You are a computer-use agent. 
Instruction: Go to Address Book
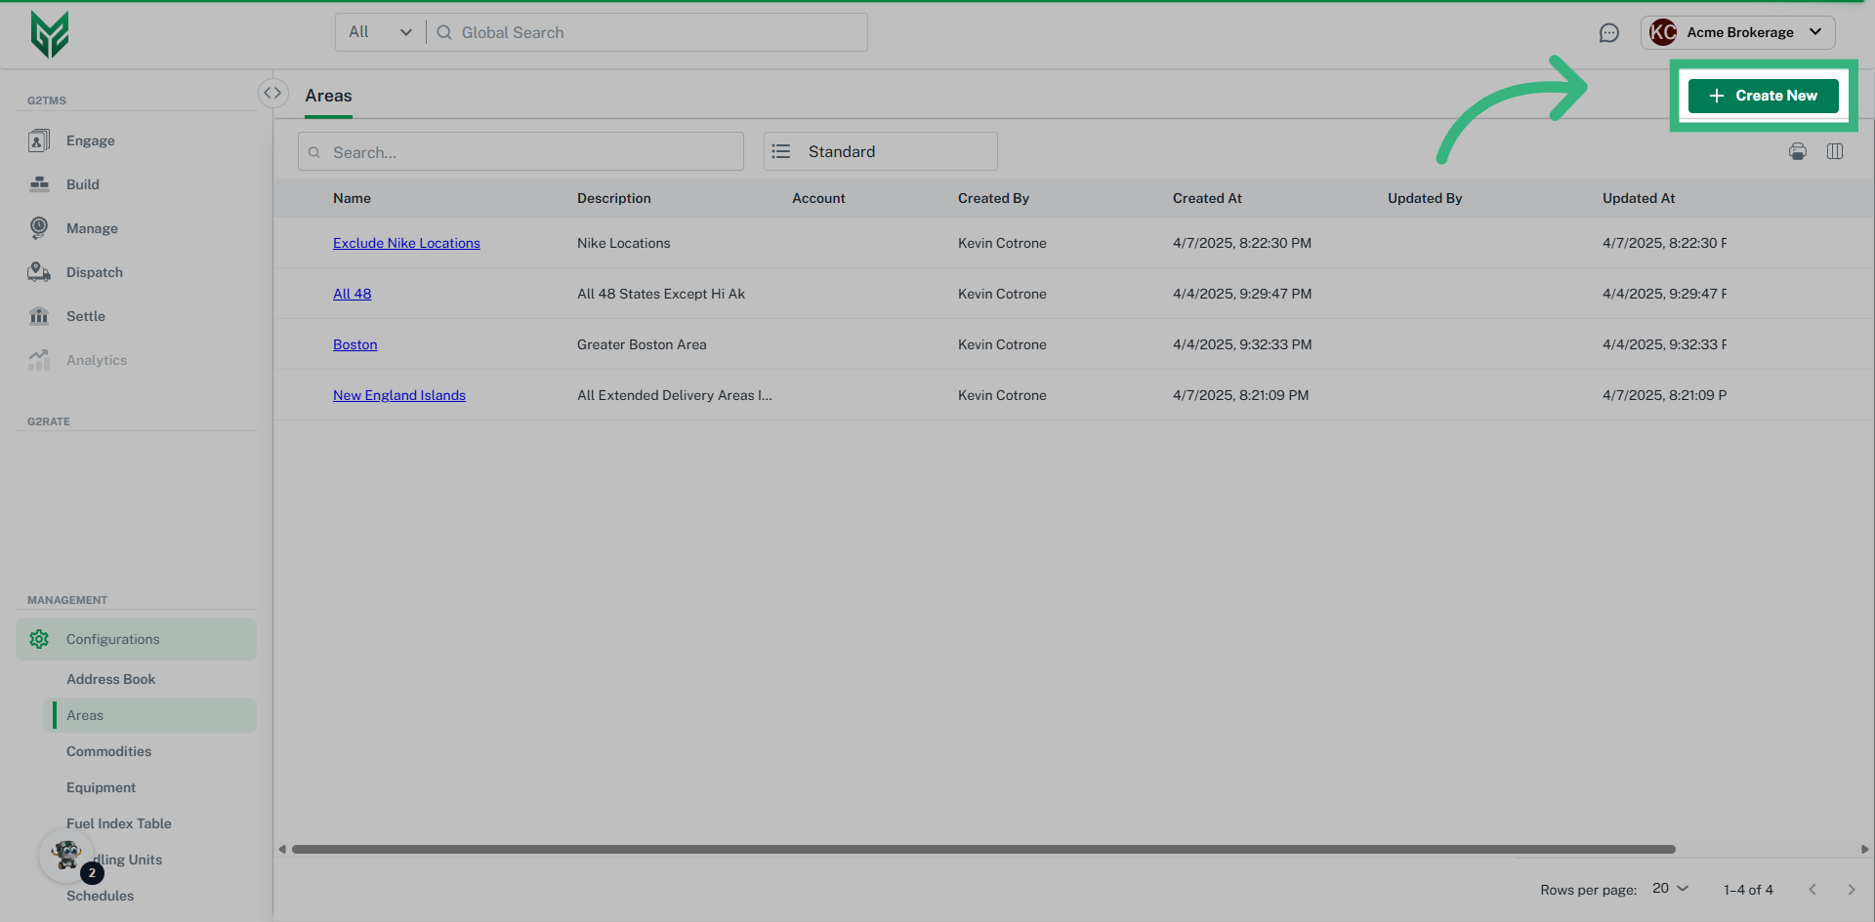coord(110,679)
